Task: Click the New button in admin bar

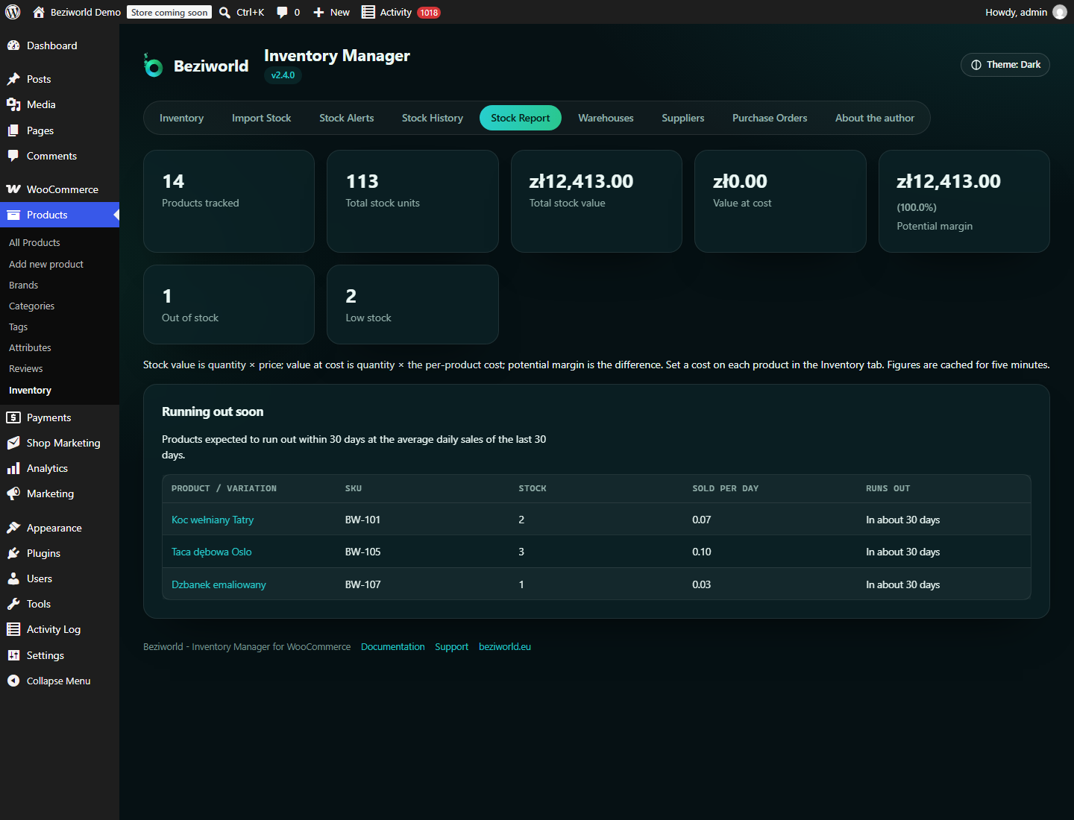Action: click(331, 12)
